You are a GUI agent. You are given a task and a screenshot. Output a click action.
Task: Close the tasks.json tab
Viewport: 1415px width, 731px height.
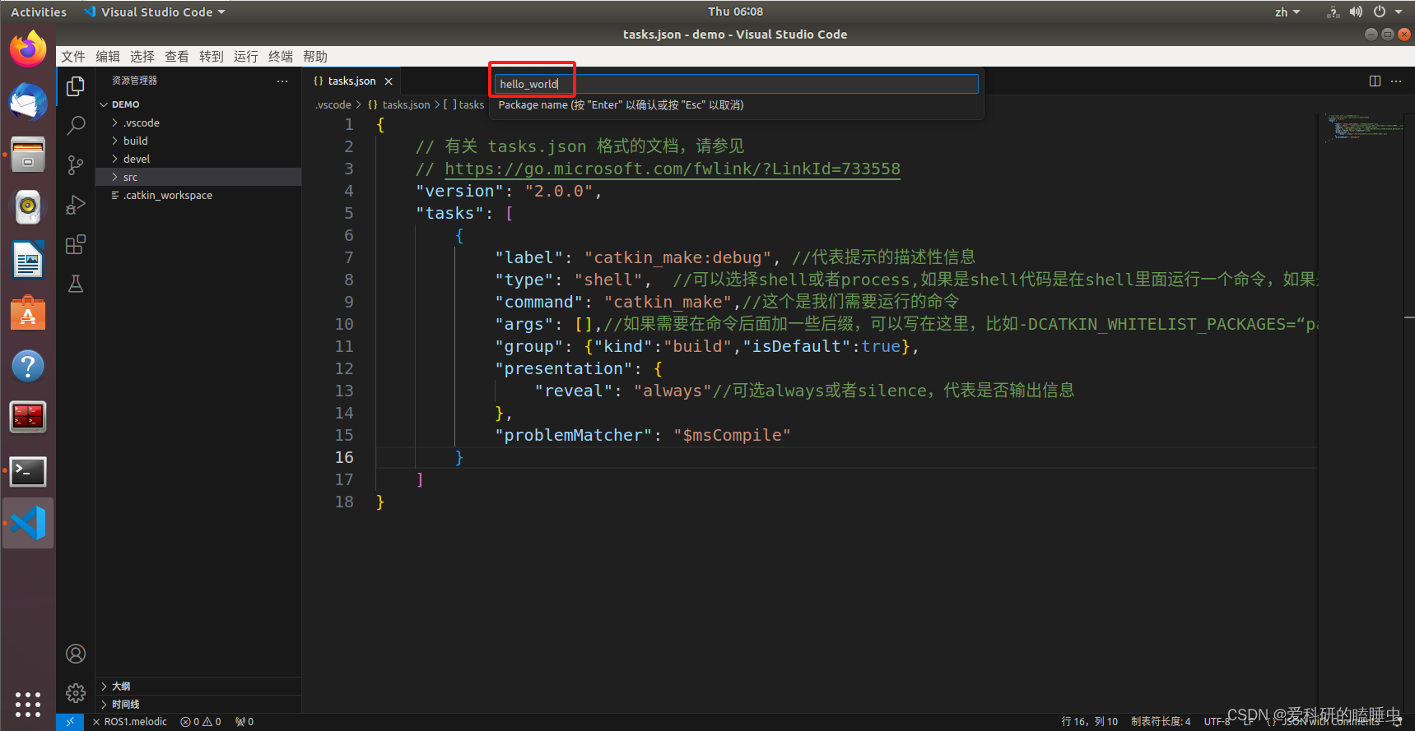[389, 81]
